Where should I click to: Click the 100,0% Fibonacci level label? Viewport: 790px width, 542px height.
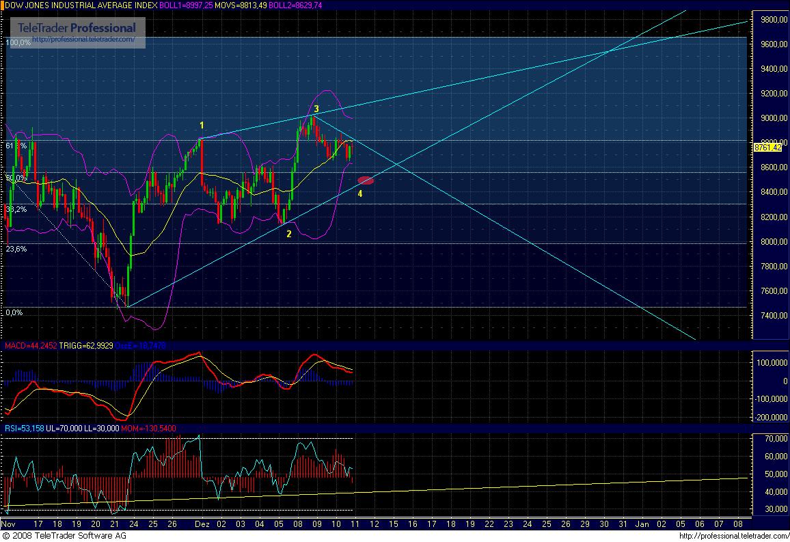pyautogui.click(x=18, y=43)
